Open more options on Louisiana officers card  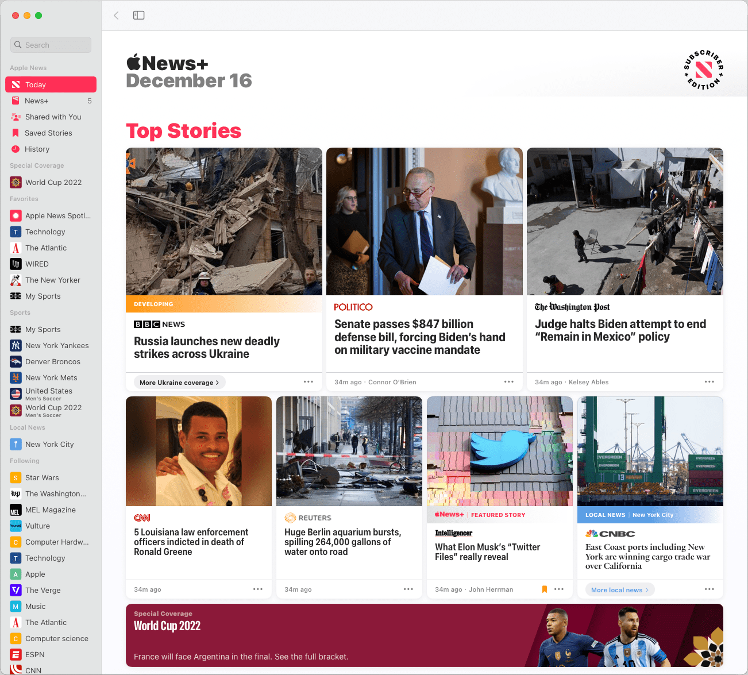pos(258,589)
